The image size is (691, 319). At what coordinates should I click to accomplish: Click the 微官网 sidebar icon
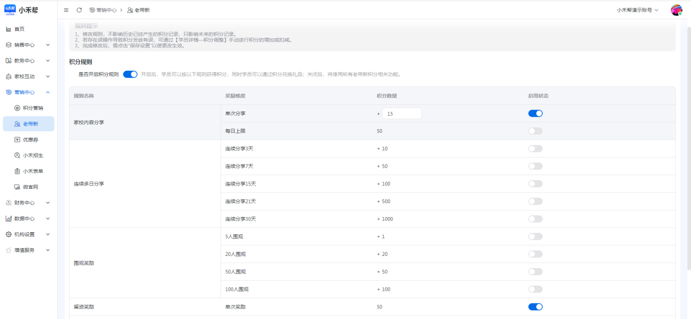point(17,187)
